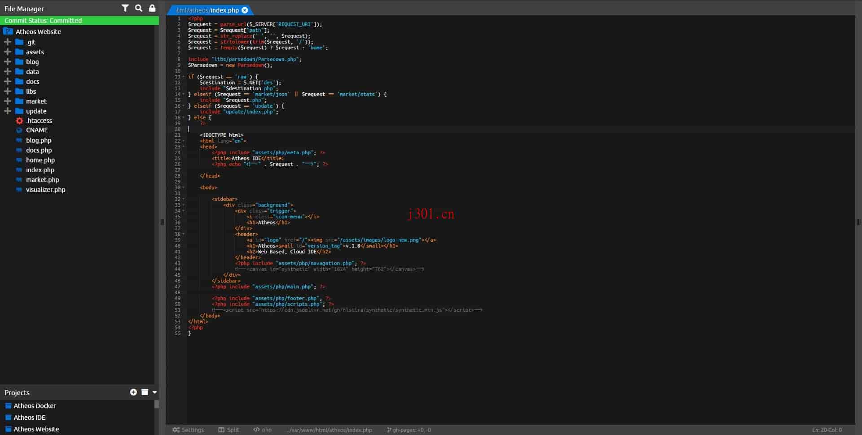Image resolution: width=862 pixels, height=435 pixels.
Task: Expand the .git folder
Action: 8,42
